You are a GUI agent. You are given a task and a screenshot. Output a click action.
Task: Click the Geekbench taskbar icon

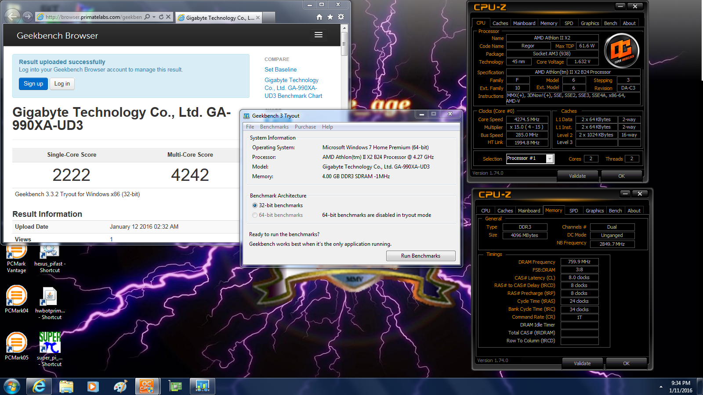(202, 386)
